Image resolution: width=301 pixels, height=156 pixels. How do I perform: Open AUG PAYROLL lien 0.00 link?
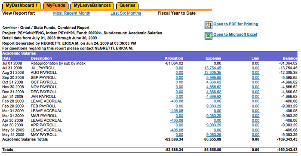click(x=255, y=73)
